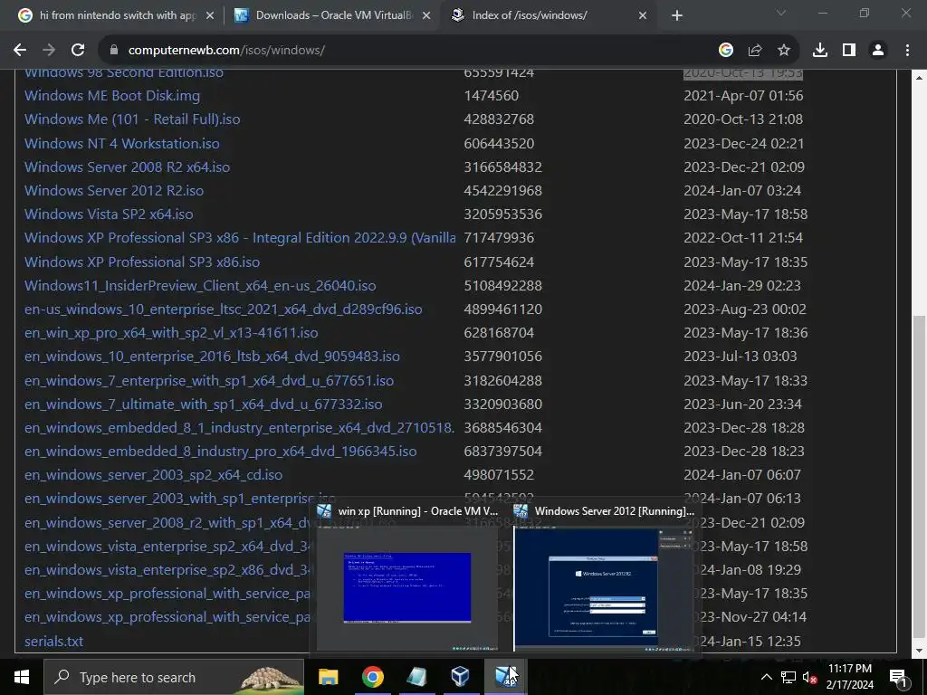
Task: Click the page's vertical scrollbar thumb
Action: (920, 478)
